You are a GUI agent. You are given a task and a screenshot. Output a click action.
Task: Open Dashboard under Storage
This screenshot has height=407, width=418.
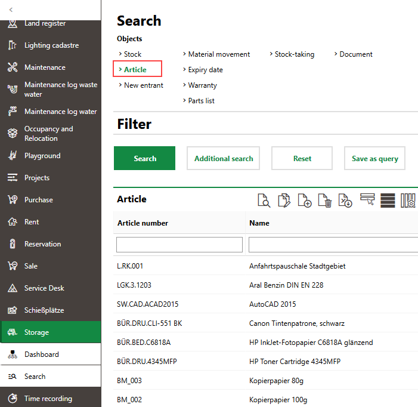point(41,354)
